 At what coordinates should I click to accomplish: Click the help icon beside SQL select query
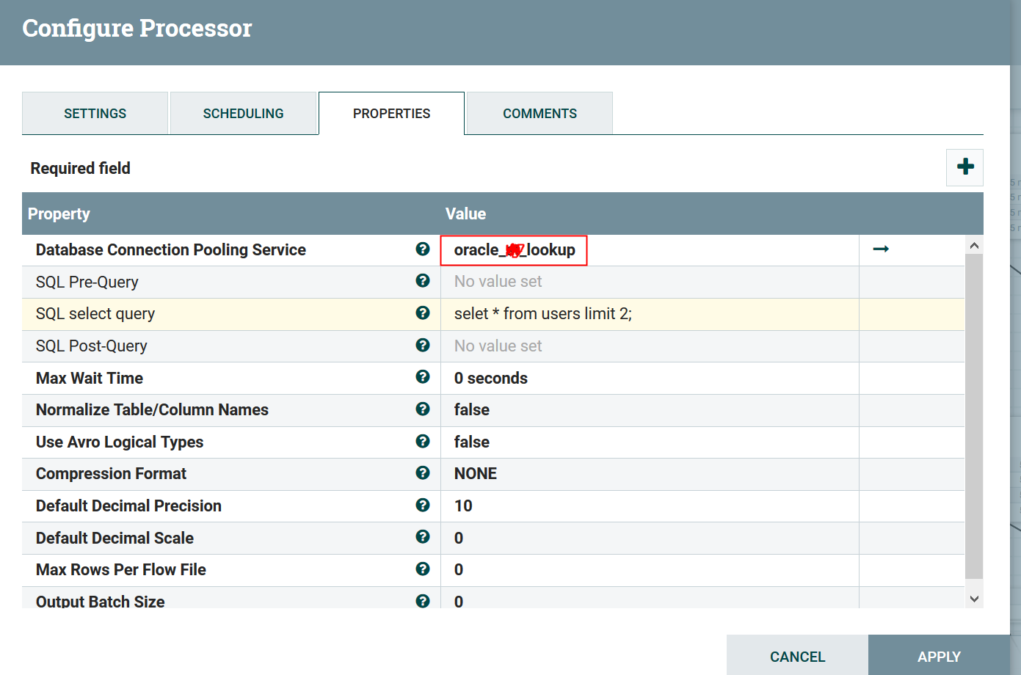pyautogui.click(x=423, y=313)
